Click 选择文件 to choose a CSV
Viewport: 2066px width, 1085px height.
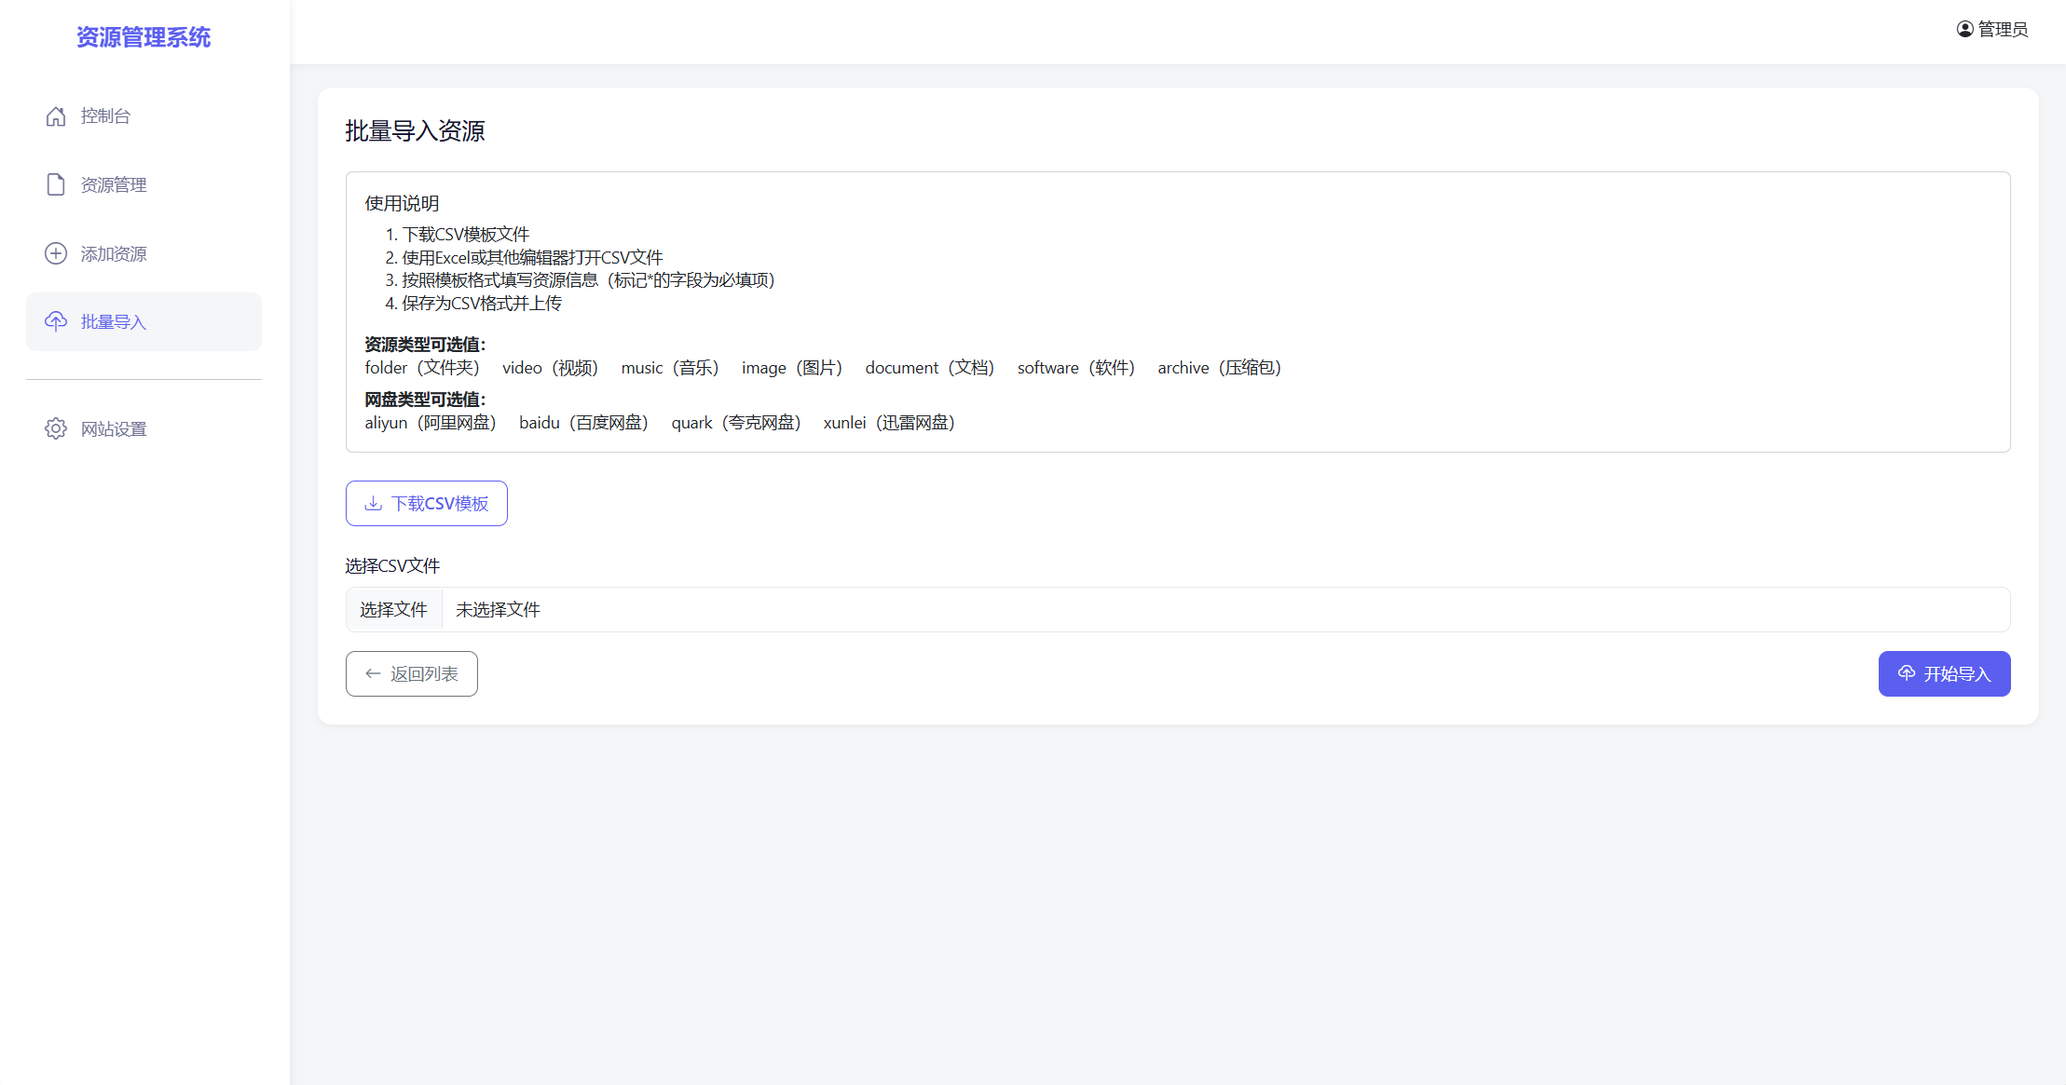pos(393,609)
